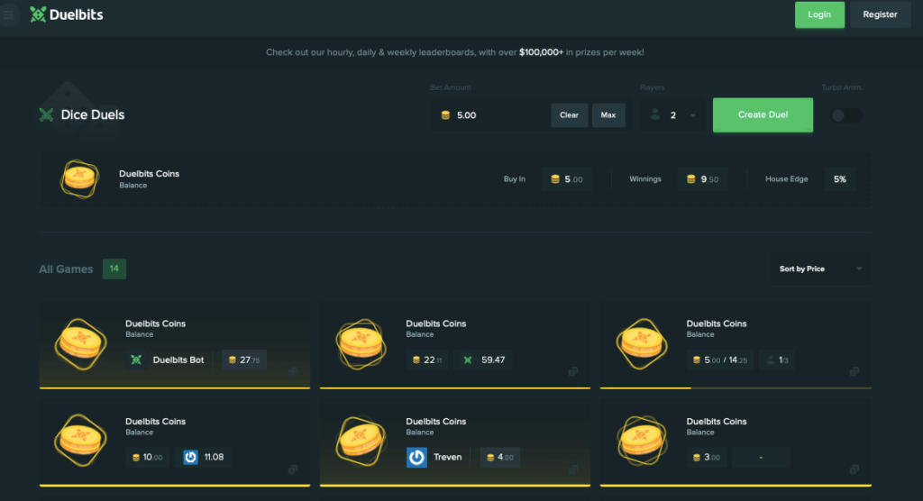Click Create Duel button
This screenshot has height=501, width=923.
pos(763,114)
